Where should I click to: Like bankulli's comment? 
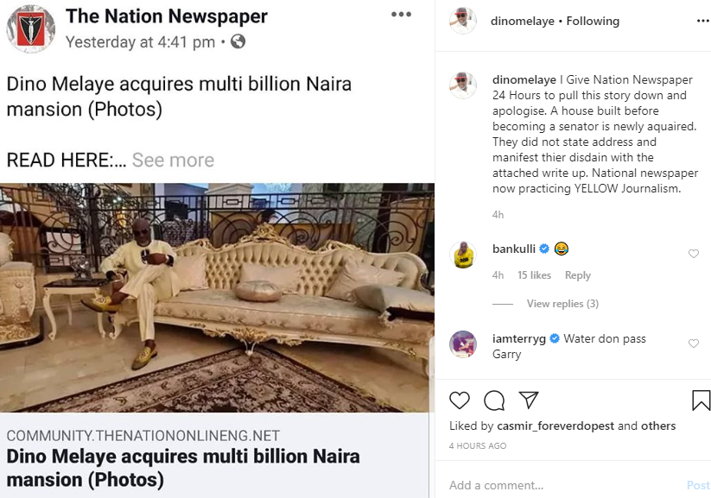(693, 254)
